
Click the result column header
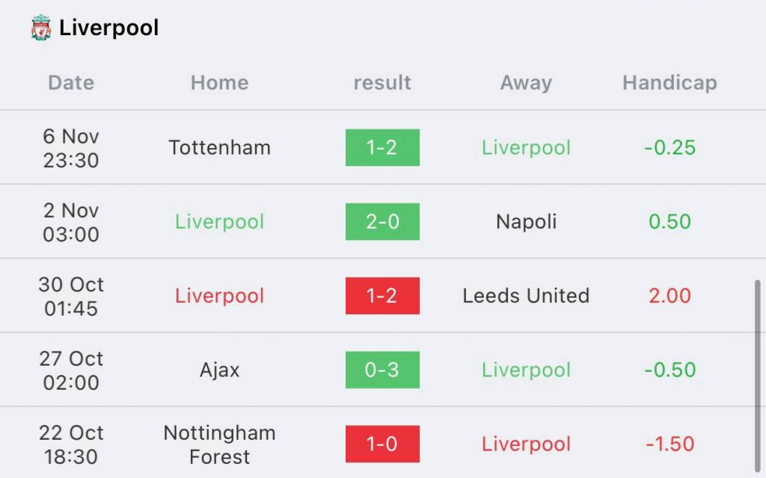point(382,82)
